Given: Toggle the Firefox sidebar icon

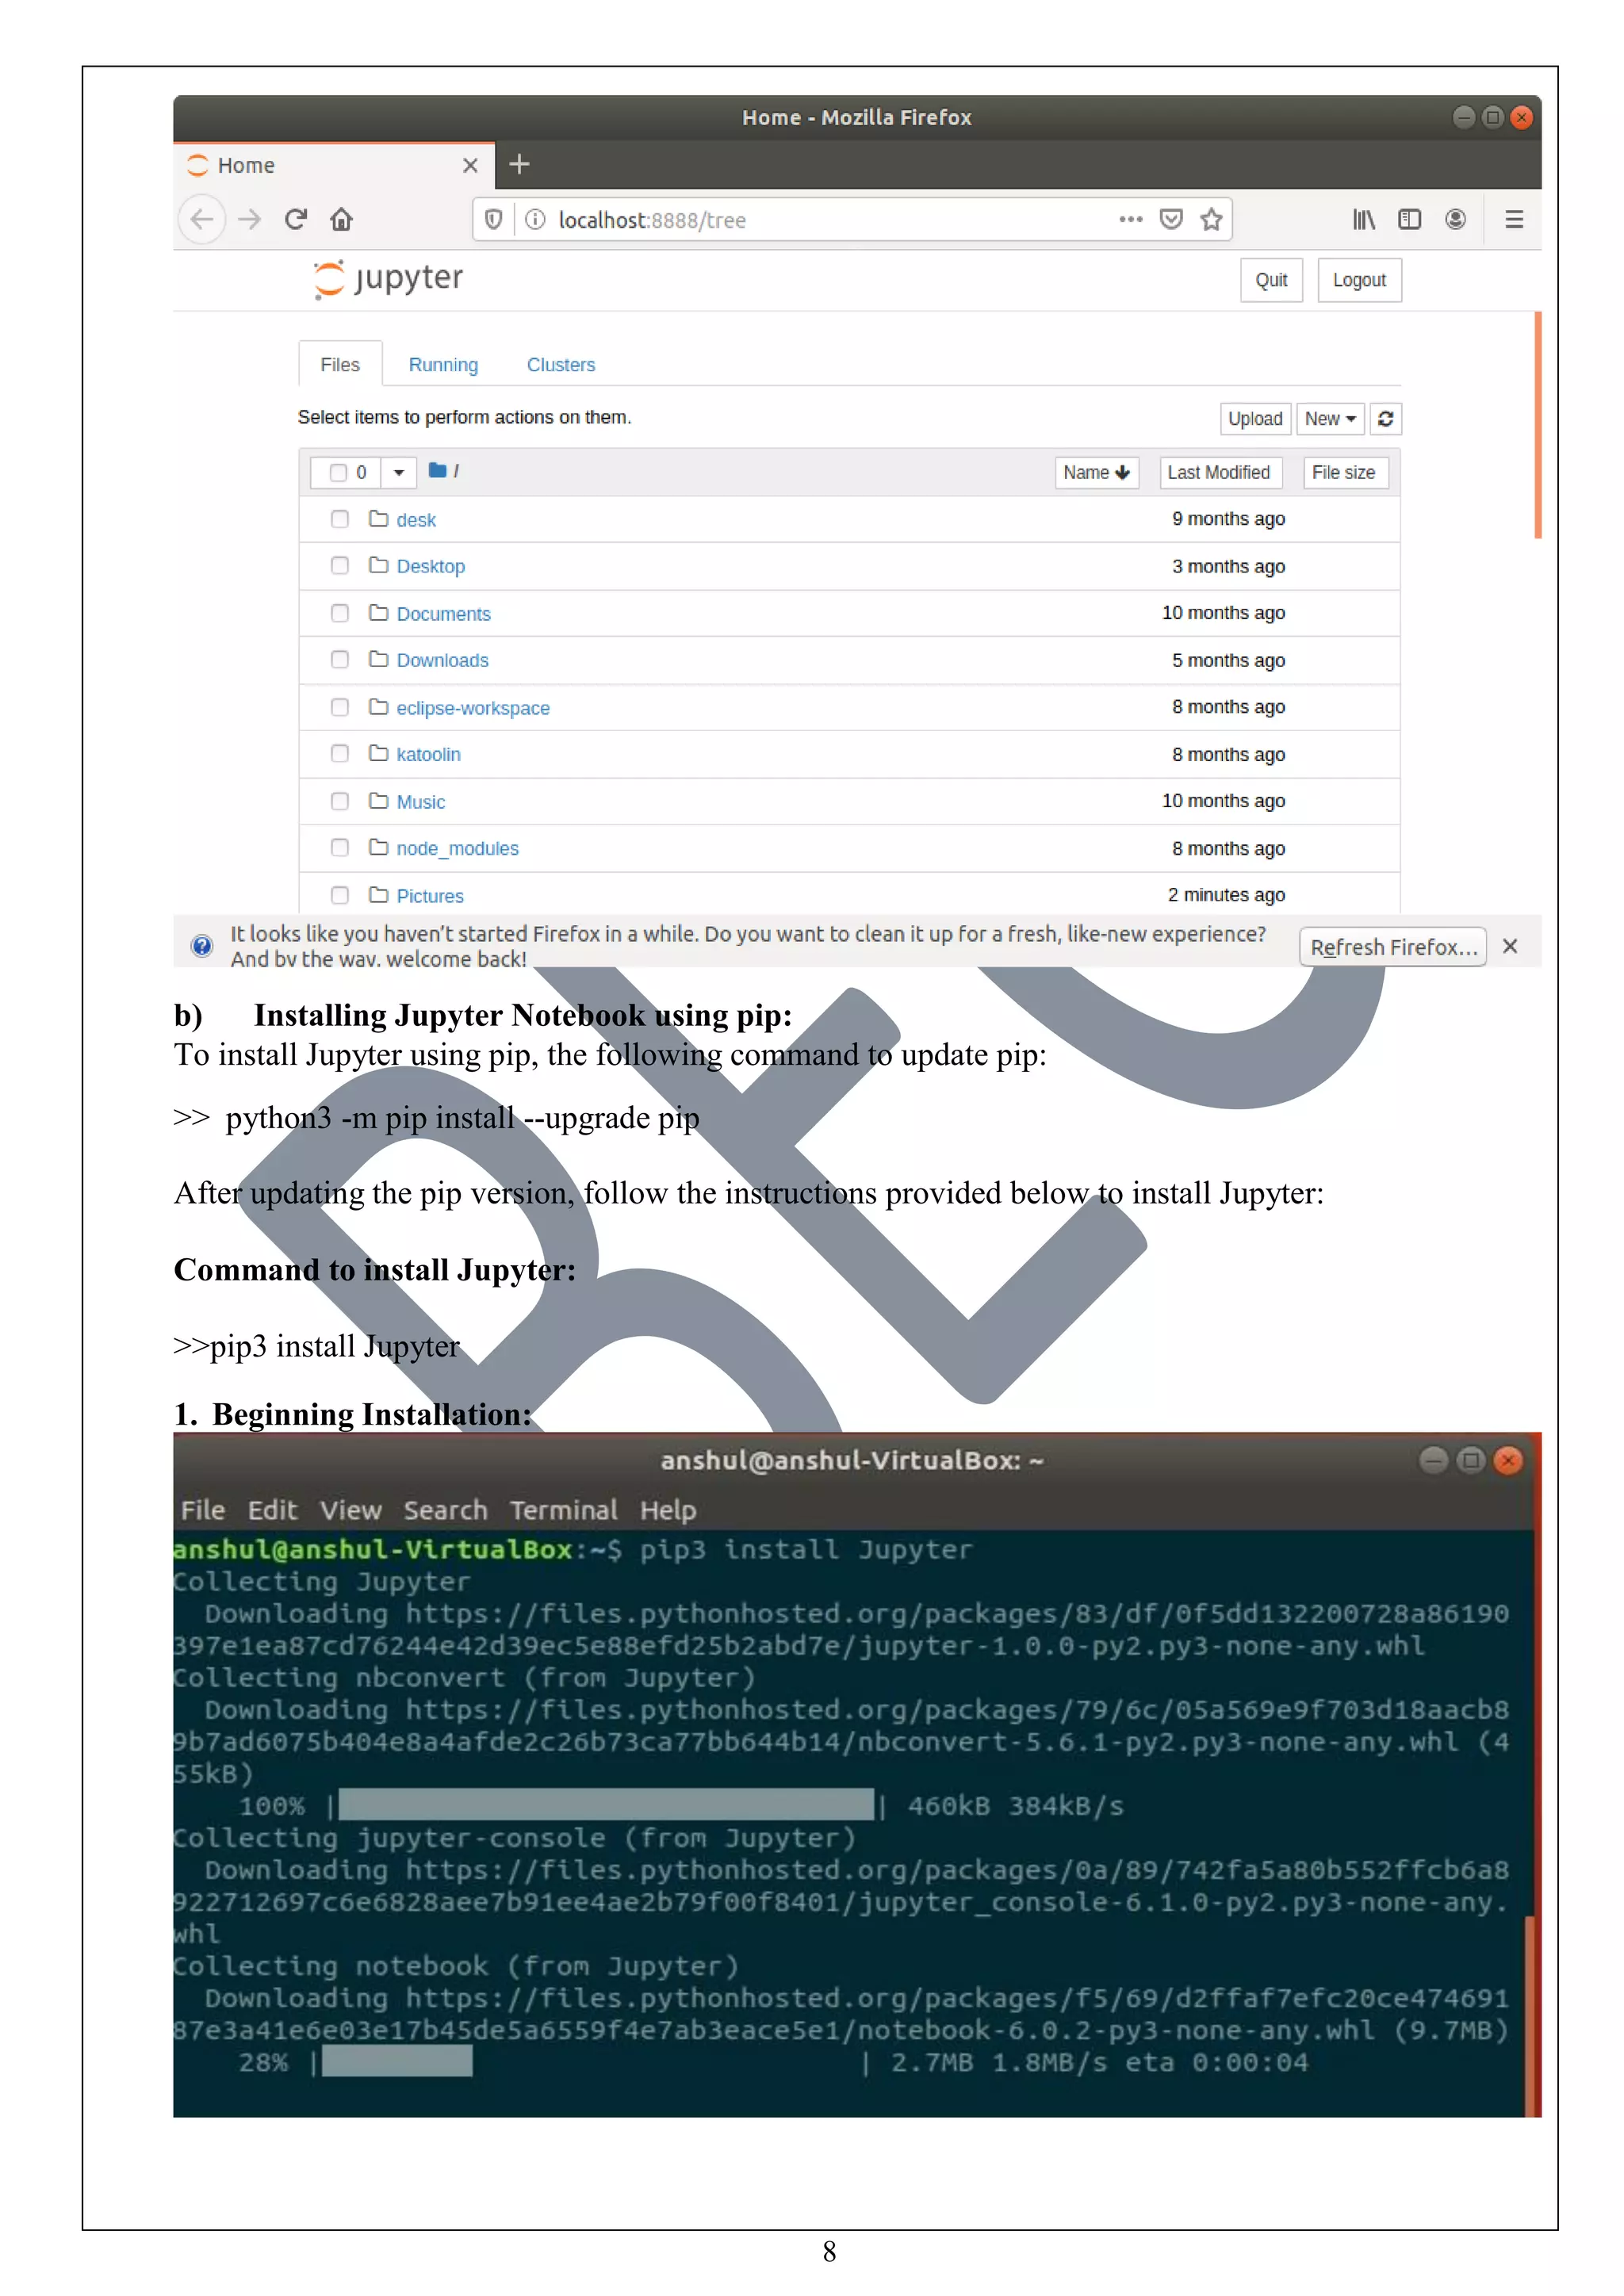Looking at the screenshot, I should 1409,219.
